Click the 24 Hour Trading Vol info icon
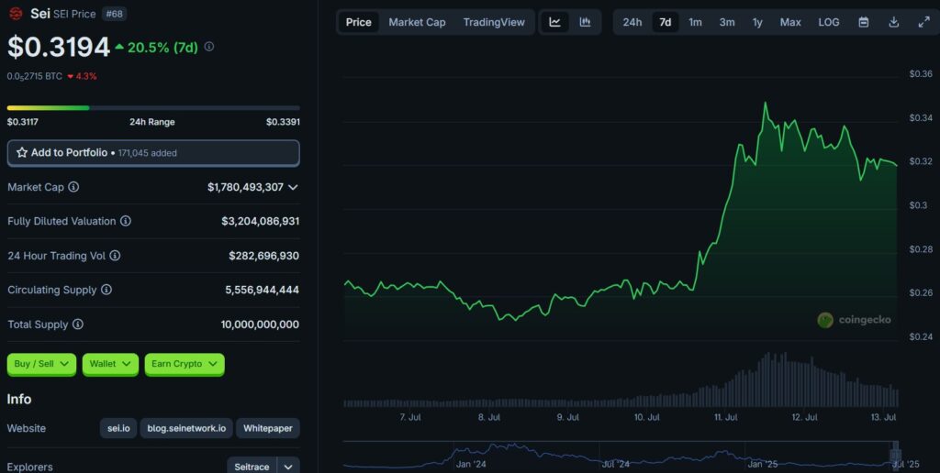Image resolution: width=940 pixels, height=473 pixels. point(115,256)
